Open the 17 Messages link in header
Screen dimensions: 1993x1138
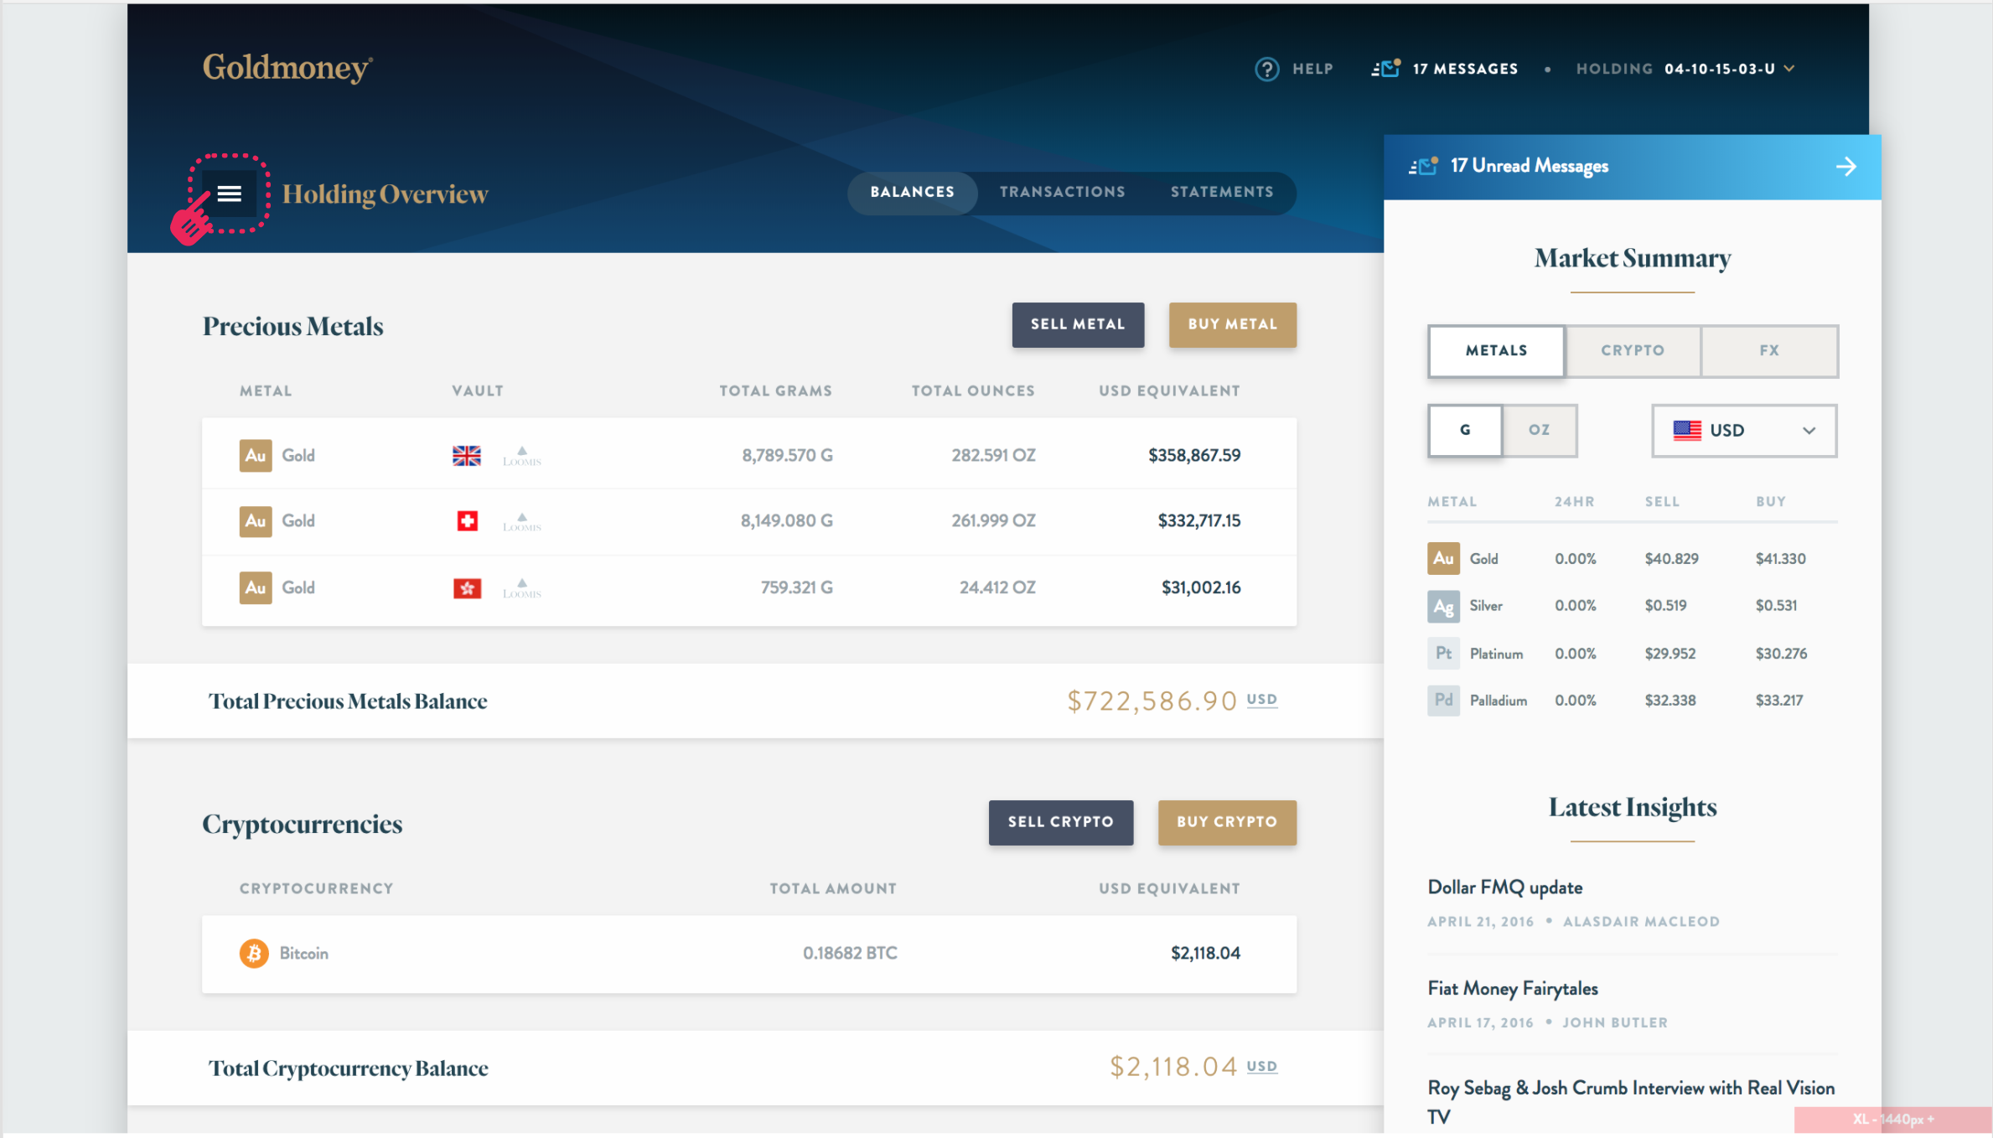tap(1465, 69)
